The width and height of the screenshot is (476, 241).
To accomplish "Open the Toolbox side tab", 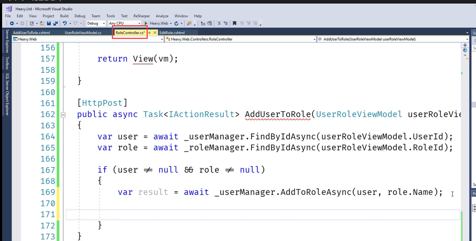I will [7, 63].
